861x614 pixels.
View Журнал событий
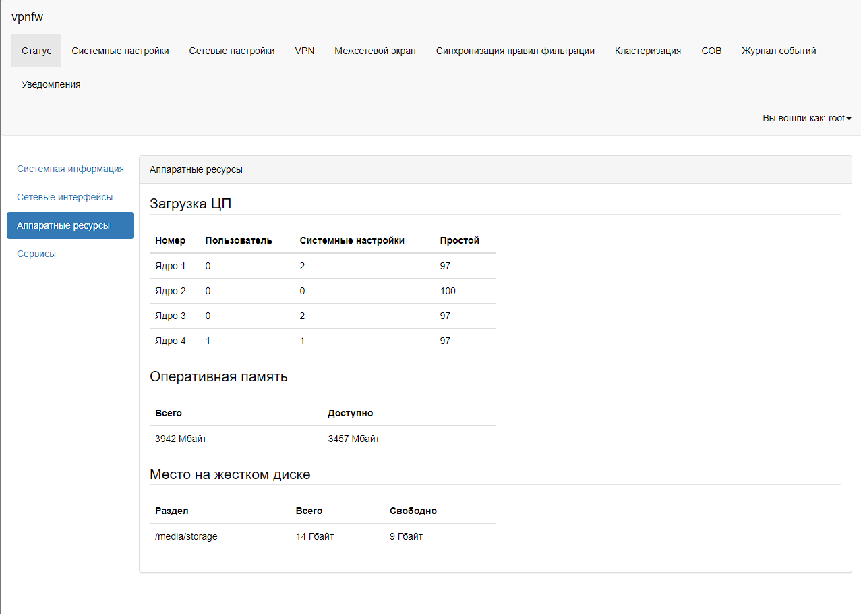pyautogui.click(x=779, y=51)
